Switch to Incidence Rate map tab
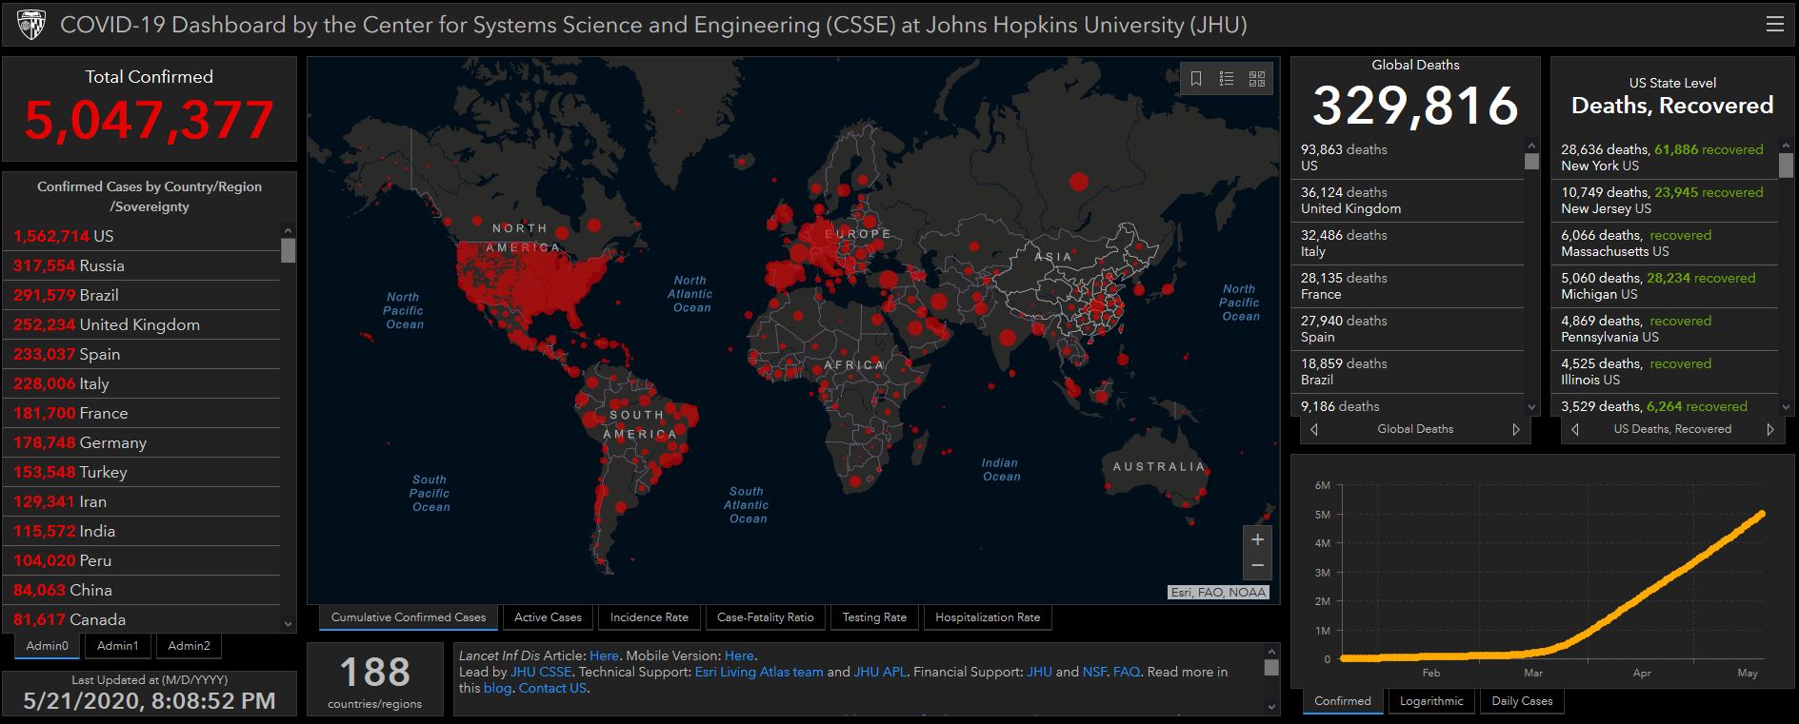This screenshot has width=1799, height=724. pos(650,617)
